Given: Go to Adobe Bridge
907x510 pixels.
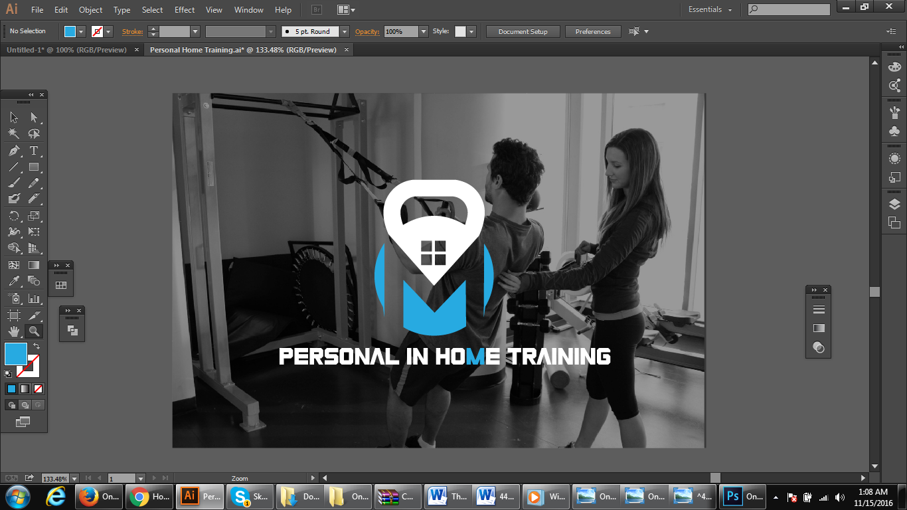Looking at the screenshot, I should (316, 10).
